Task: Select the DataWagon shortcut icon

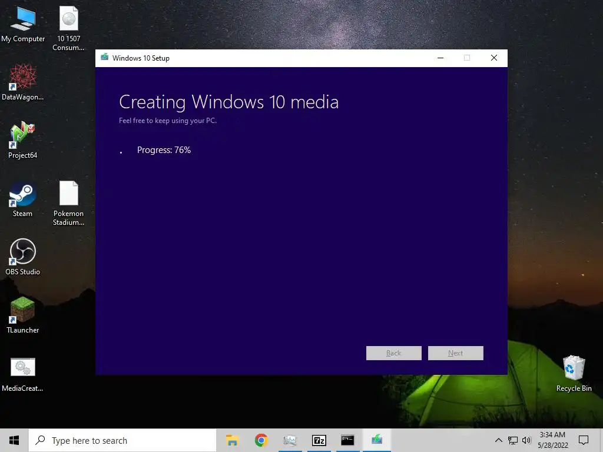Action: coord(23,82)
